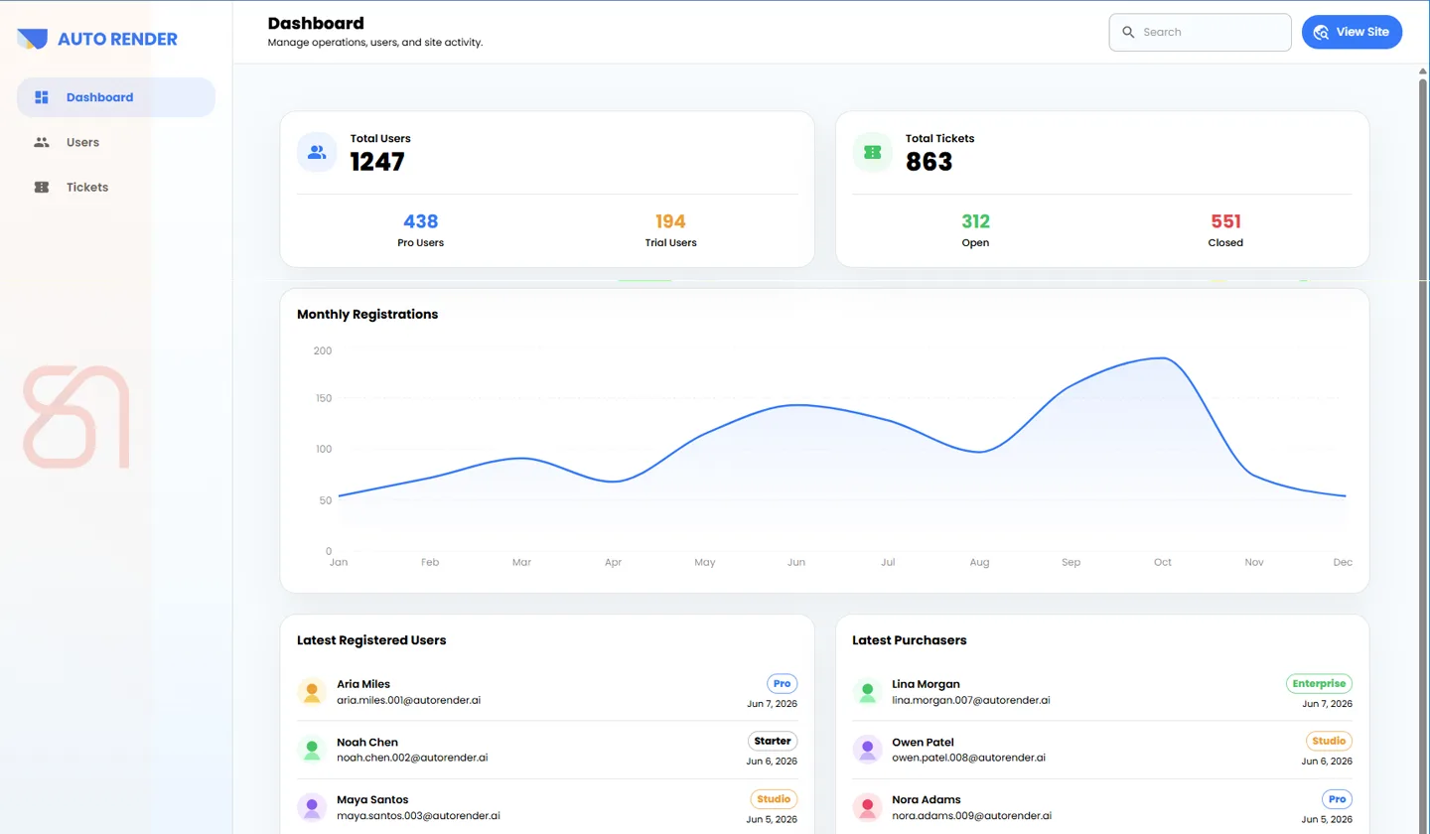Click Jun 6, 2026 date for Owen Patel
This screenshot has width=1430, height=834.
[1327, 762]
